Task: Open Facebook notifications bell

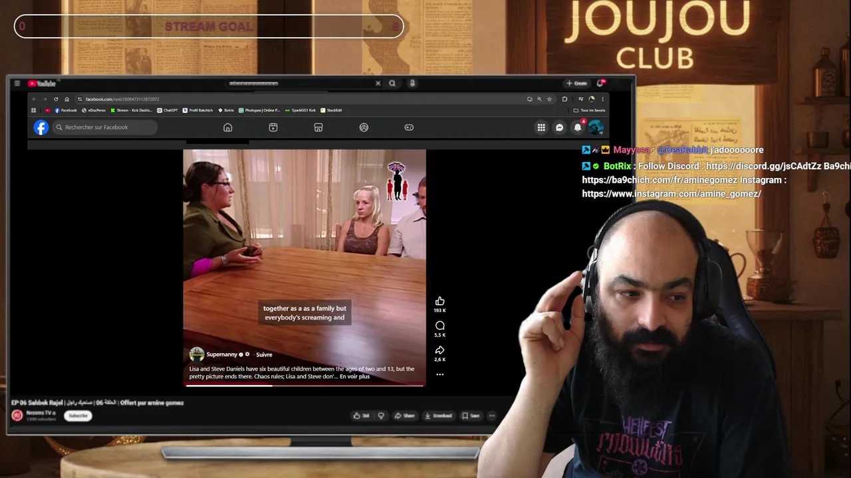Action: point(578,127)
